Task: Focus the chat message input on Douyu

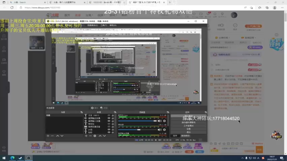Action: [237, 149]
